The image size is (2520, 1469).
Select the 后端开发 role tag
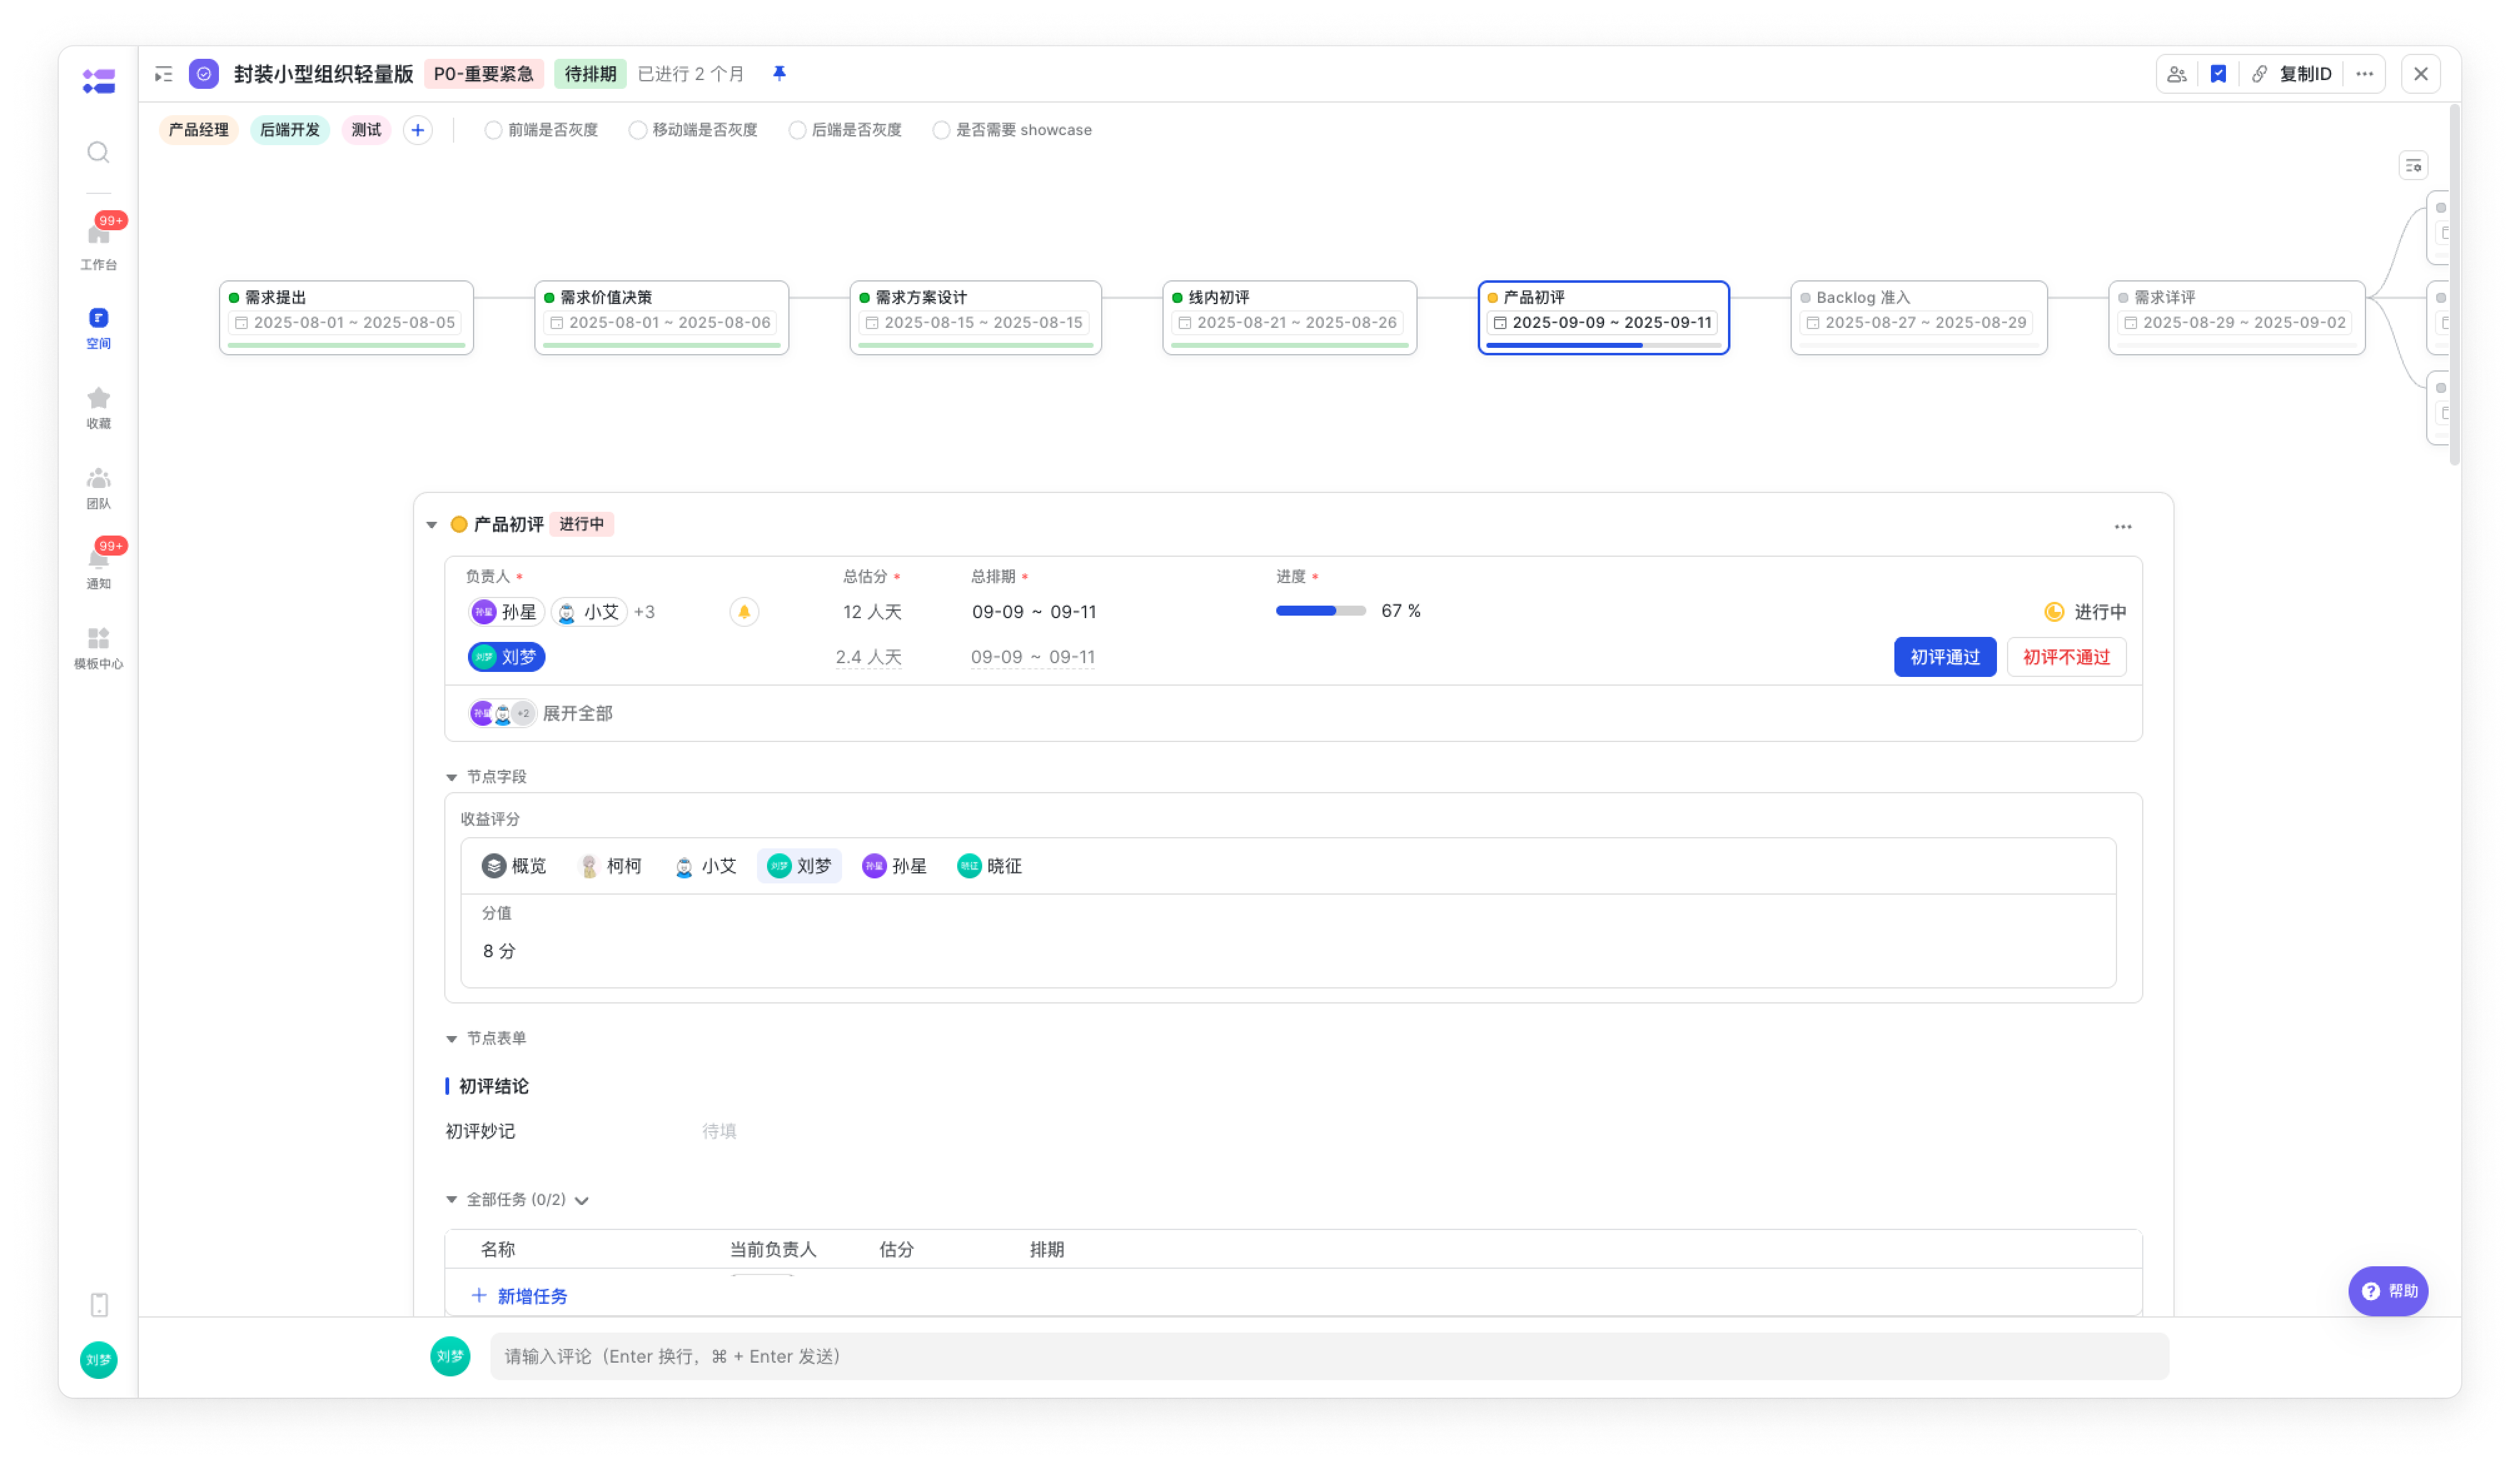[x=289, y=130]
